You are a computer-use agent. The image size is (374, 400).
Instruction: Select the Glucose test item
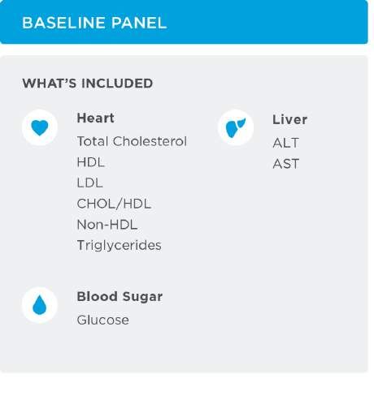coord(102,320)
